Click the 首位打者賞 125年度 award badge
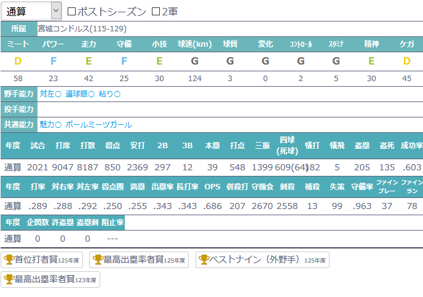This screenshot has height=297, width=423. coord(43,259)
